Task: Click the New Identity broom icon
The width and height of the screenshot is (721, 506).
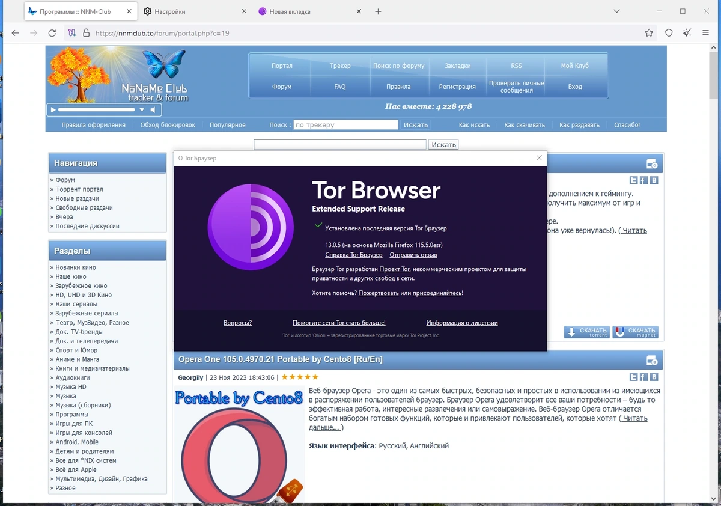Action: pyautogui.click(x=687, y=33)
